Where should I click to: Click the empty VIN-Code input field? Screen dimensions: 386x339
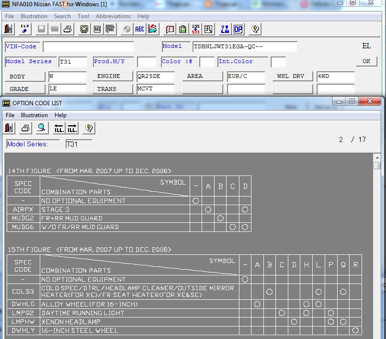(89, 47)
